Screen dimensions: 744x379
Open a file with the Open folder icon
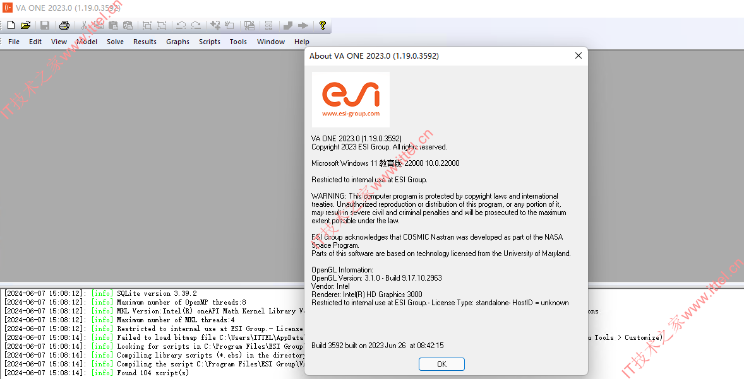tap(25, 26)
